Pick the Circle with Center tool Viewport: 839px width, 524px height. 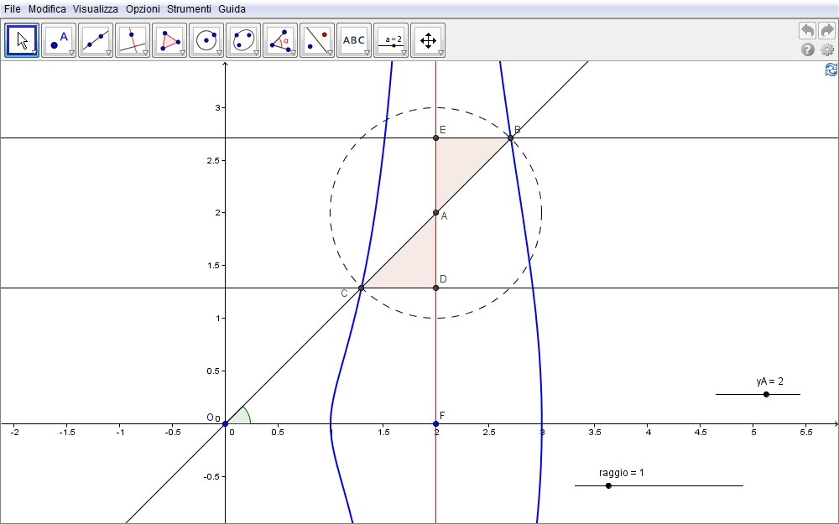[x=206, y=40]
